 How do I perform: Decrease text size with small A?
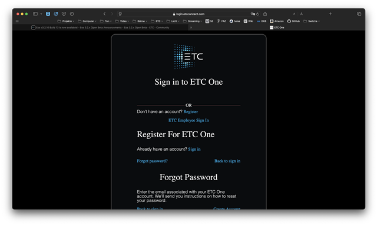[x=294, y=14]
